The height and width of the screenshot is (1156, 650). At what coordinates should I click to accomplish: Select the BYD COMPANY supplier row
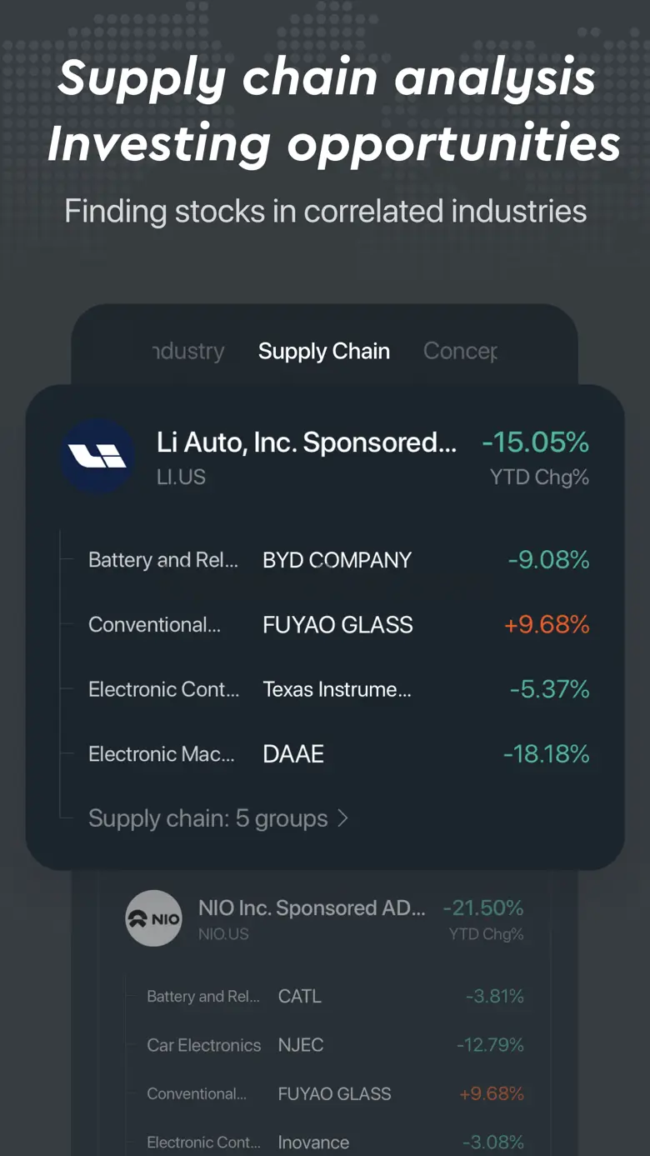[x=337, y=560]
